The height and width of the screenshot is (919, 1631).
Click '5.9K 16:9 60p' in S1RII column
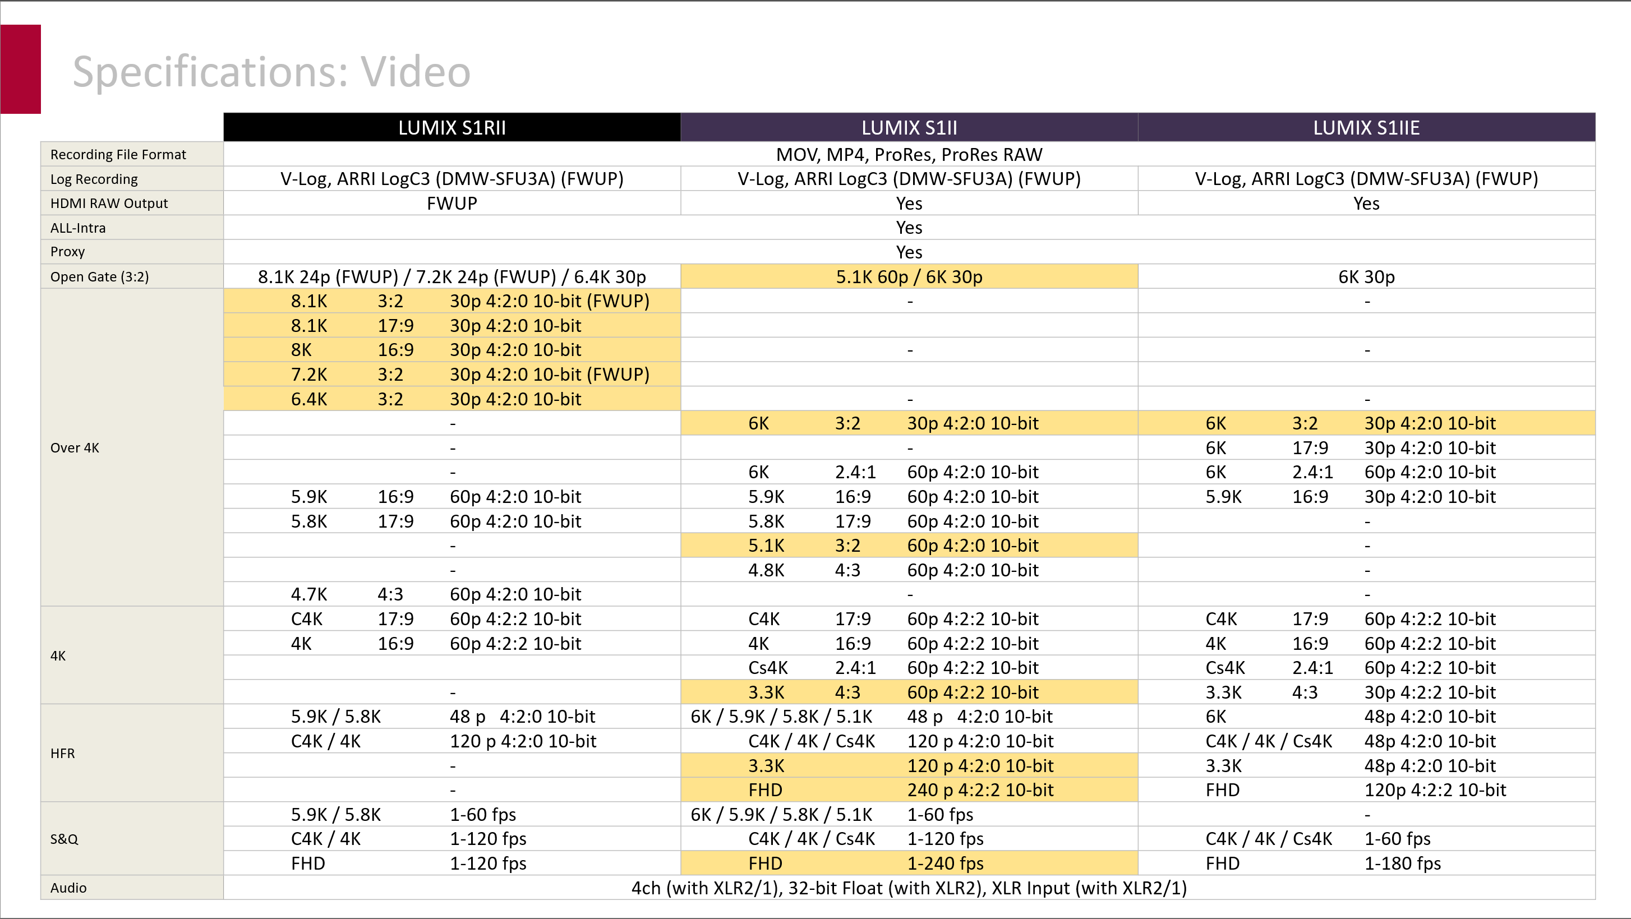(452, 497)
